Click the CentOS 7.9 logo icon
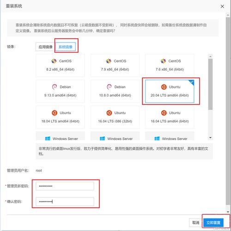 click(109, 61)
